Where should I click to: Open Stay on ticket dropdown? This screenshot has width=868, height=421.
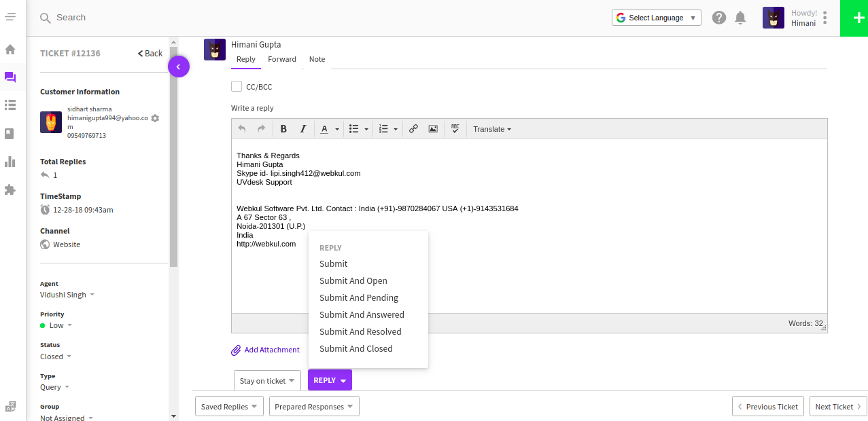267,381
